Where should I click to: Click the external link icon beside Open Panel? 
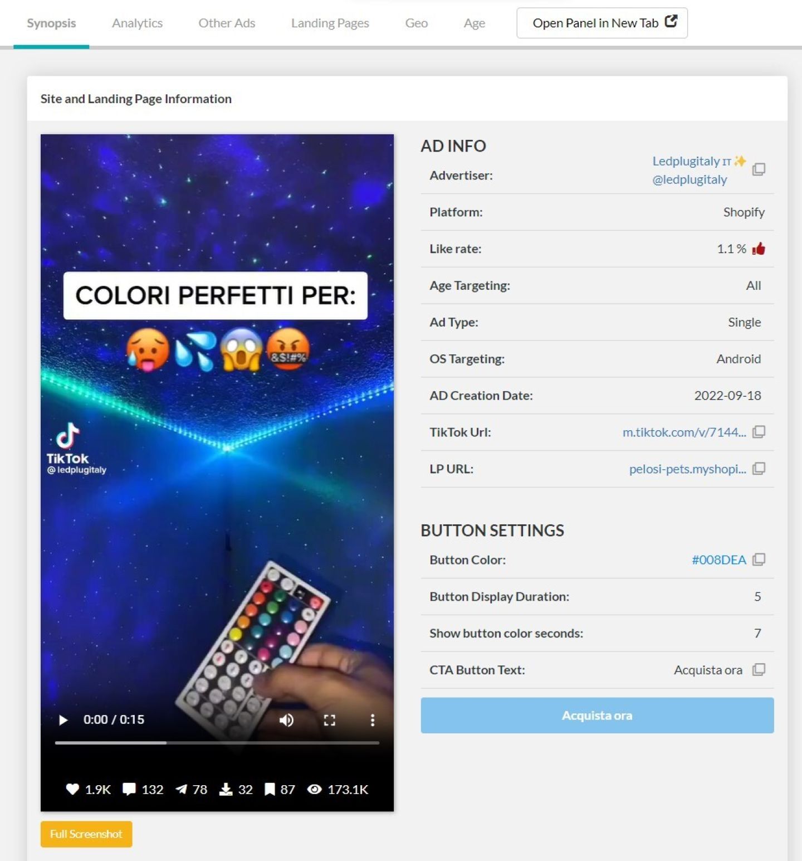tap(671, 21)
